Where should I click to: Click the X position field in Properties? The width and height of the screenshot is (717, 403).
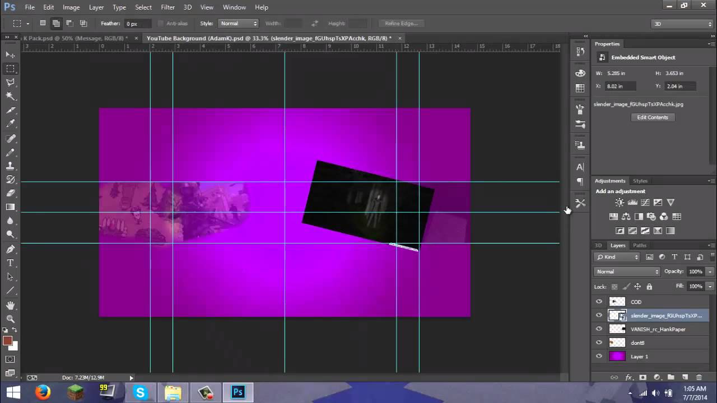pos(621,86)
